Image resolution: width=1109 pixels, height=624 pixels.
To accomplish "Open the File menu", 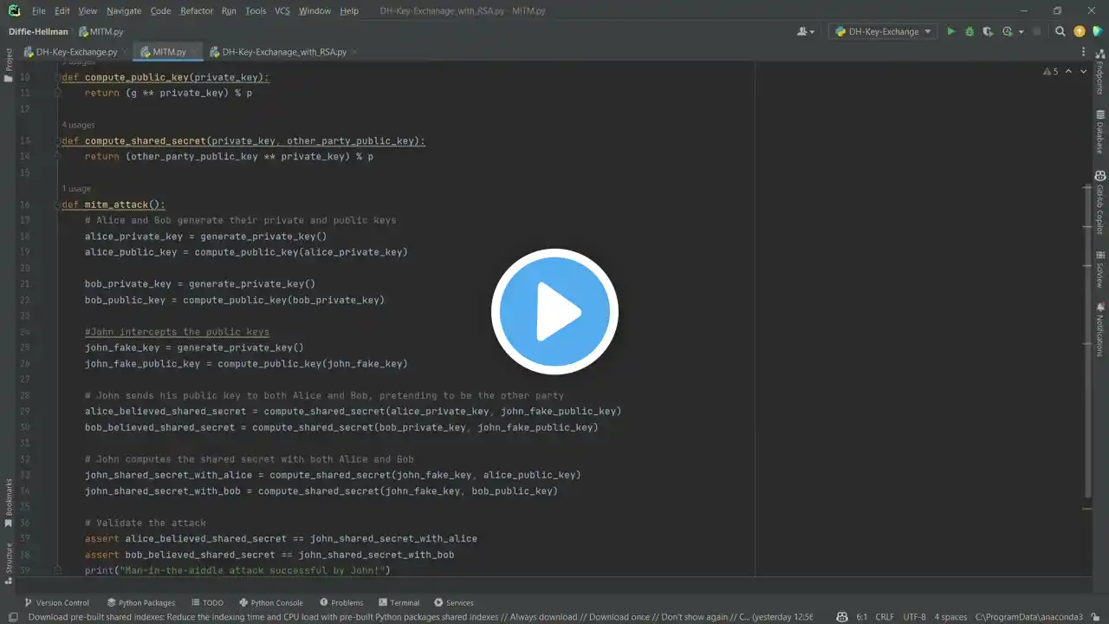I will [39, 10].
